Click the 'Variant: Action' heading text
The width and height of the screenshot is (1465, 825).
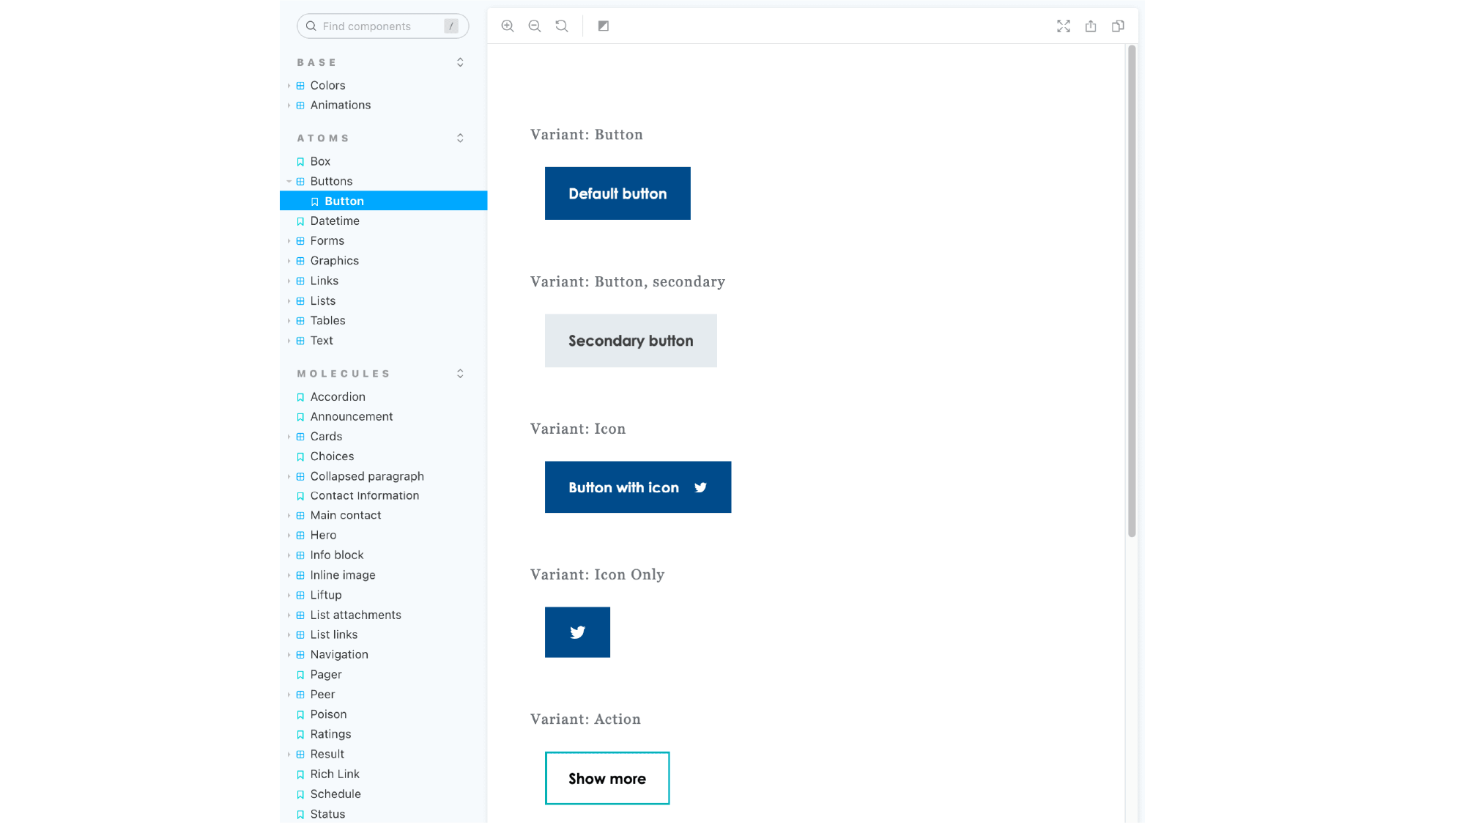[x=585, y=719]
